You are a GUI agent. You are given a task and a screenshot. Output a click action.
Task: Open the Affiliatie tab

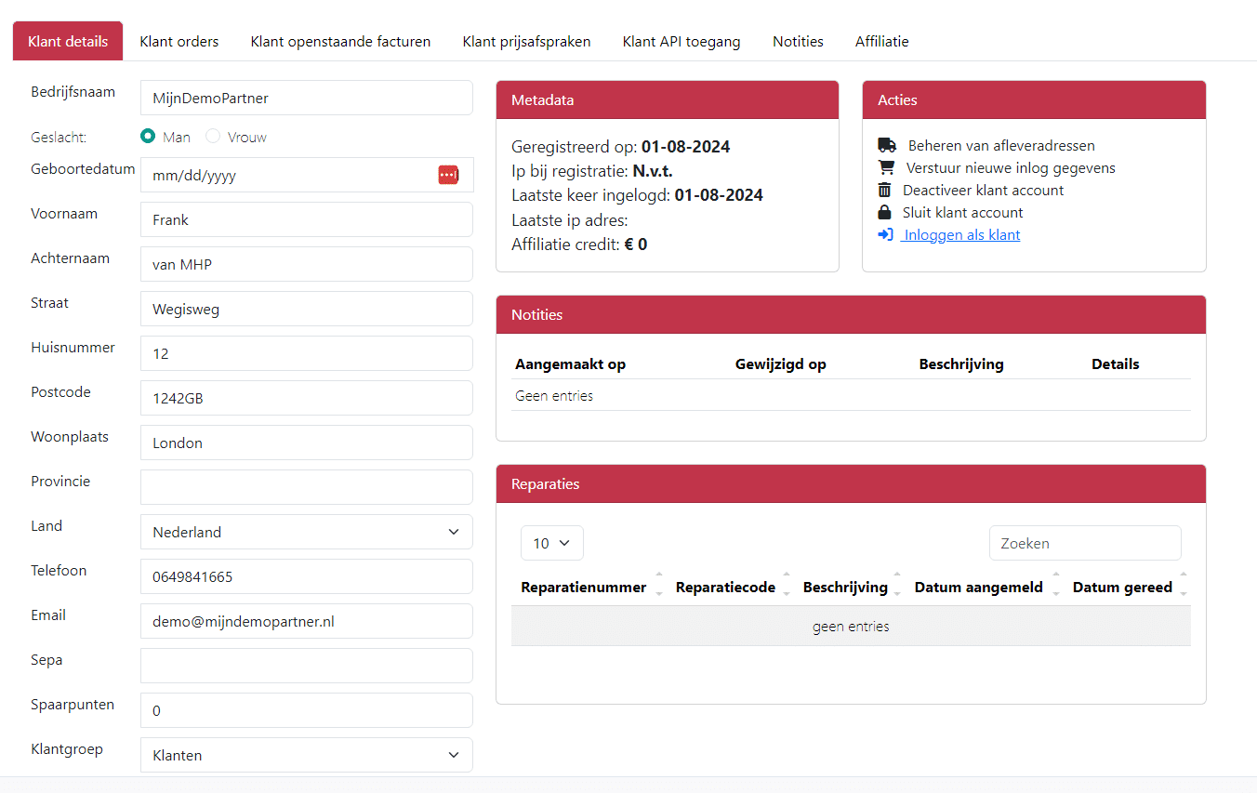point(882,42)
